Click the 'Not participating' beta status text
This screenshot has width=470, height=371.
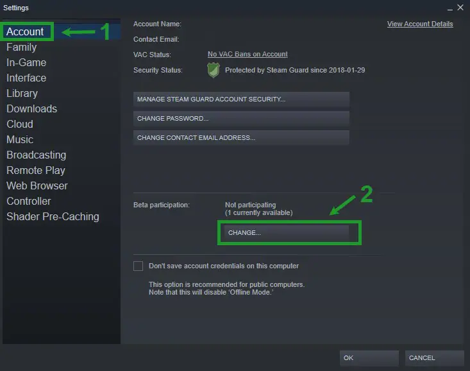tap(251, 205)
